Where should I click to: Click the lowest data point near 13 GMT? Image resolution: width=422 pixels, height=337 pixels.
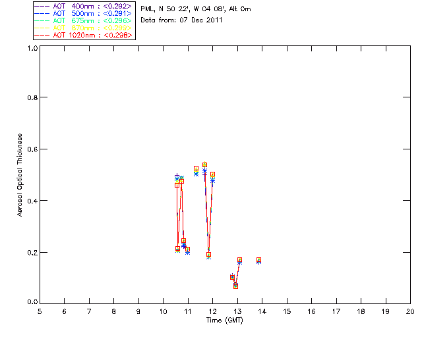(x=235, y=286)
